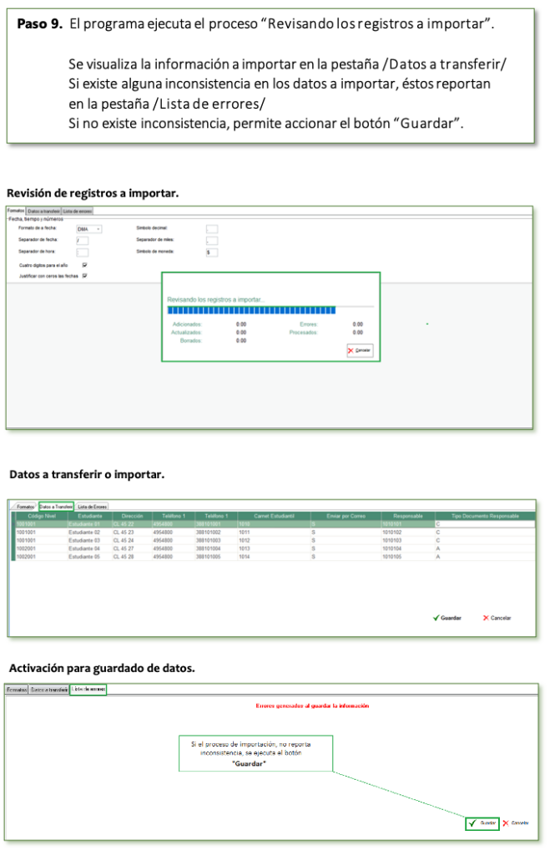The height and width of the screenshot is (856, 550).
Task: Cancel the 'Revisando los registros' progress dialog
Action: click(360, 350)
